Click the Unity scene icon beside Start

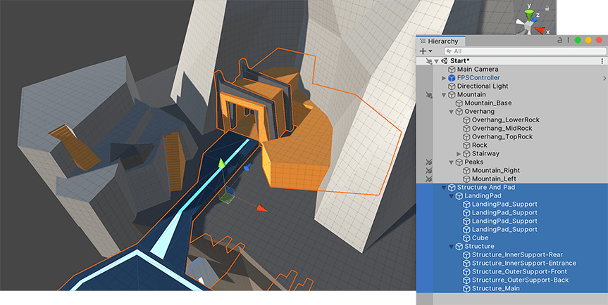444,61
